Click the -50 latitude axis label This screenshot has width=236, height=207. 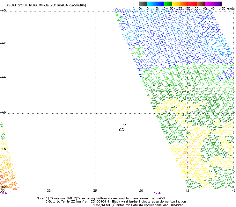tap(3, 187)
